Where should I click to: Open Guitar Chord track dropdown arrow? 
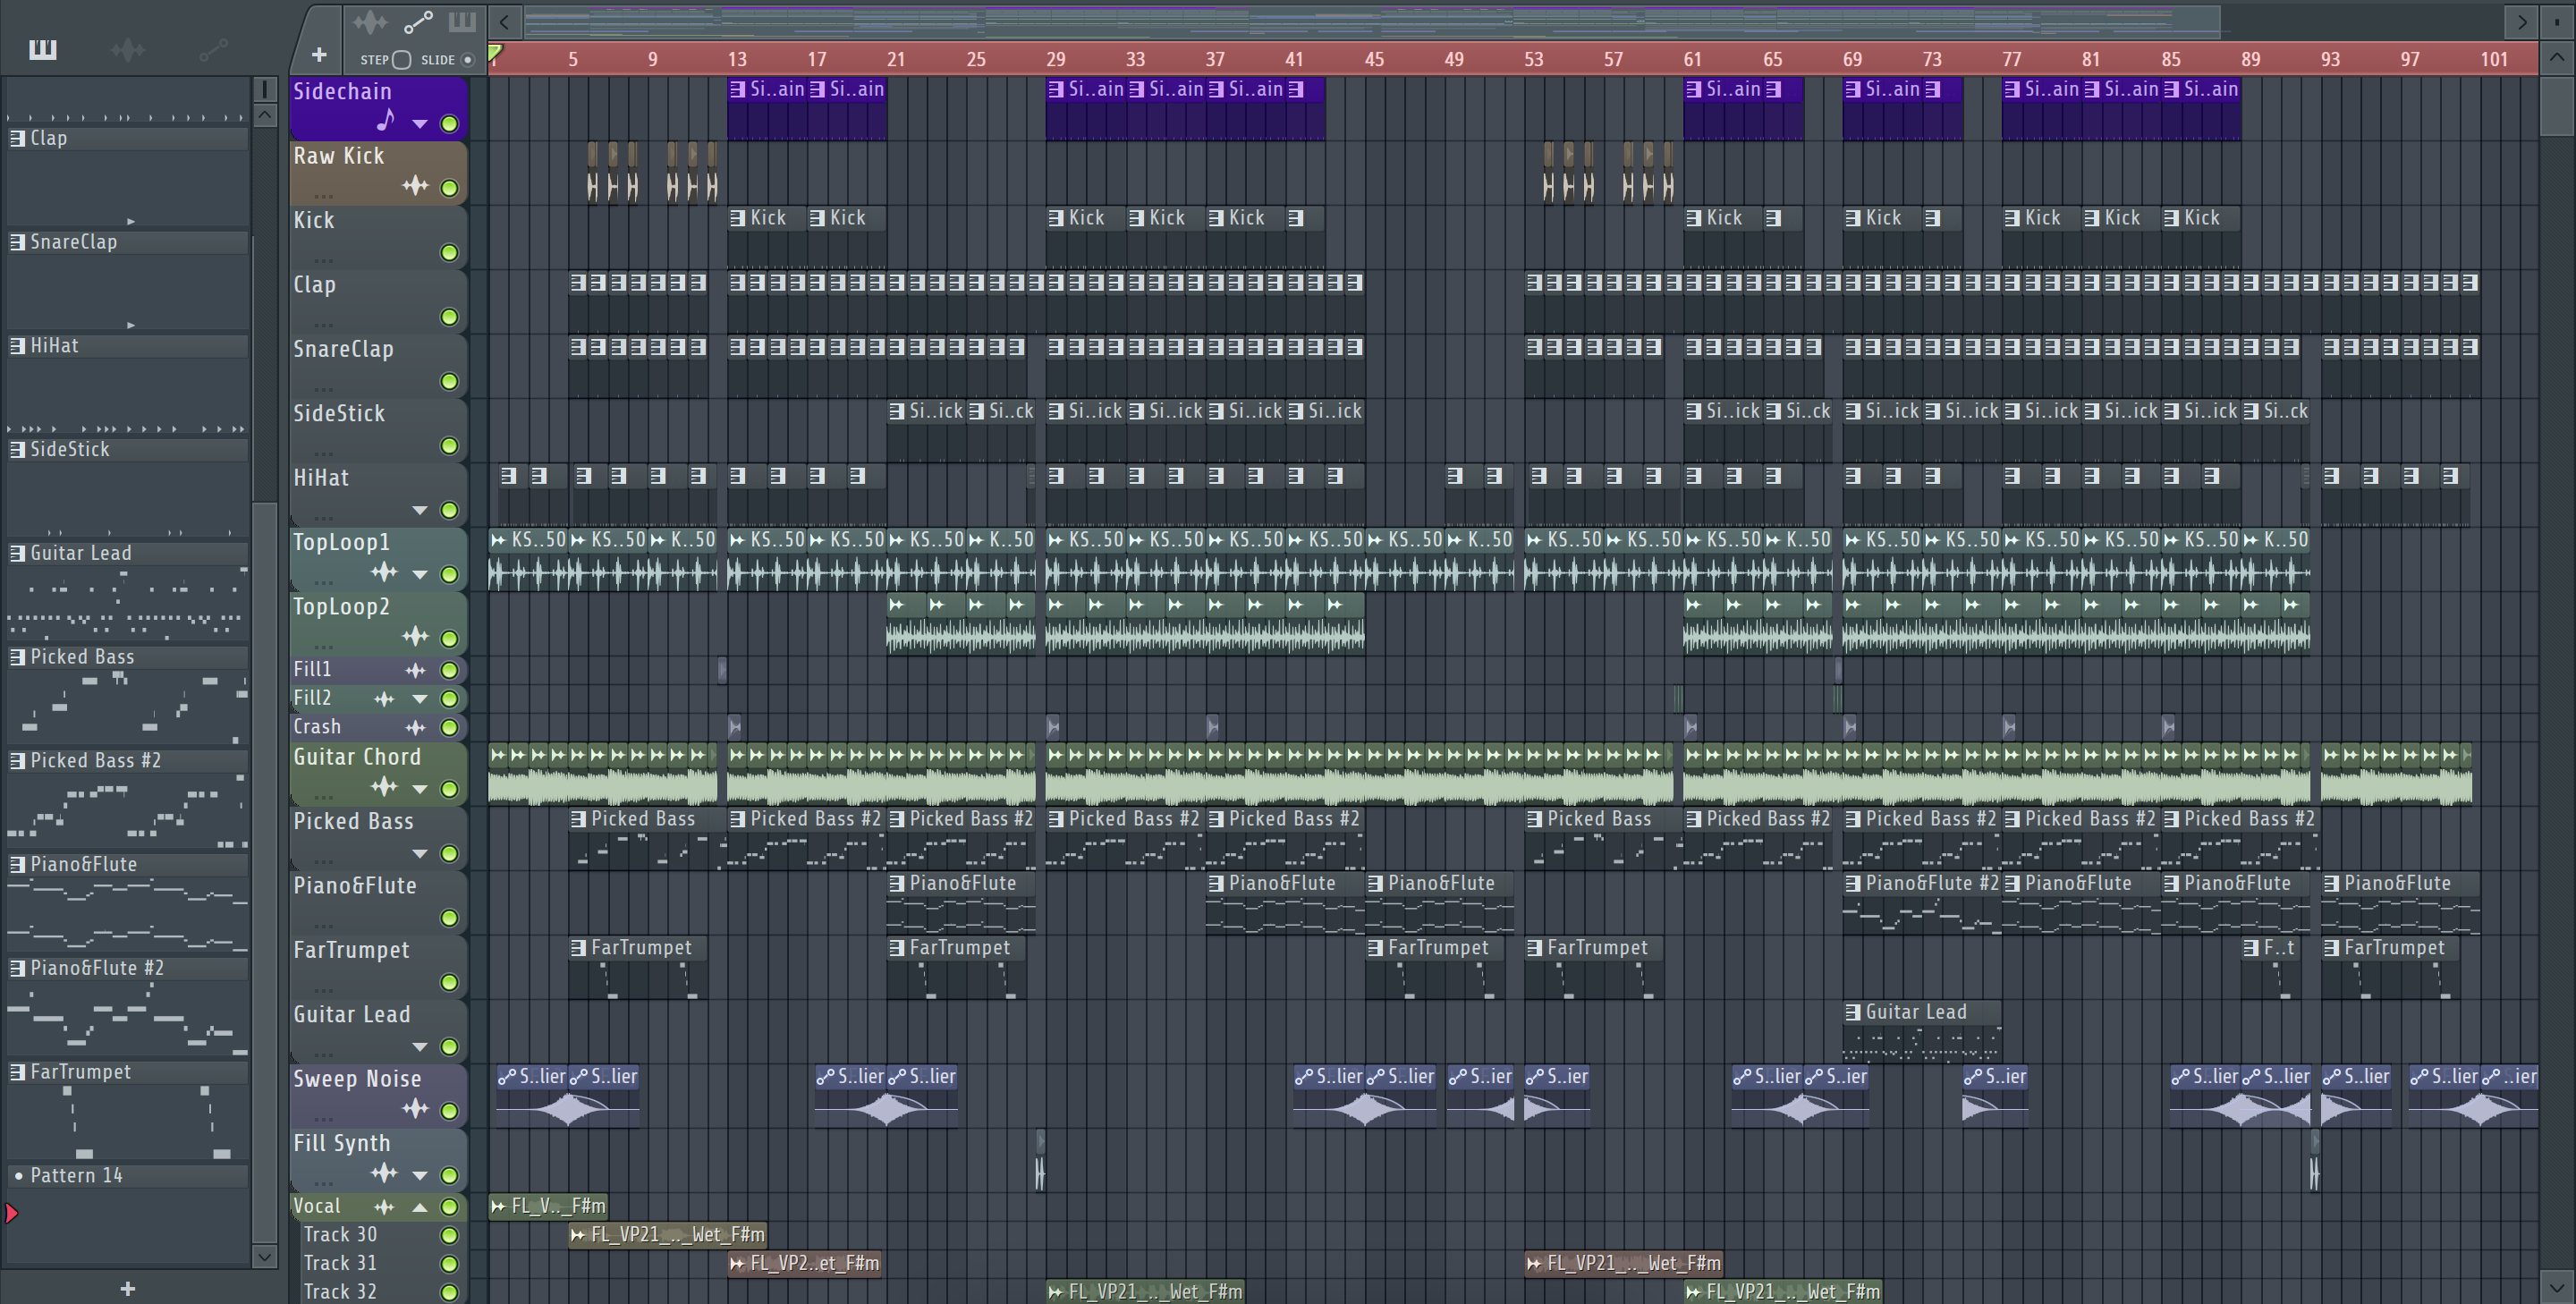click(420, 789)
